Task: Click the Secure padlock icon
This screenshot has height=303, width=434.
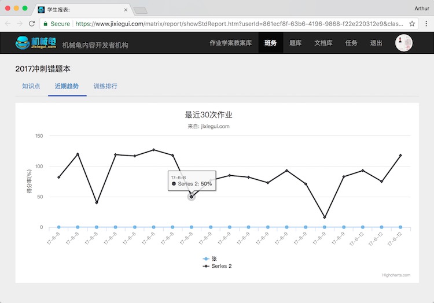Action: 46,24
